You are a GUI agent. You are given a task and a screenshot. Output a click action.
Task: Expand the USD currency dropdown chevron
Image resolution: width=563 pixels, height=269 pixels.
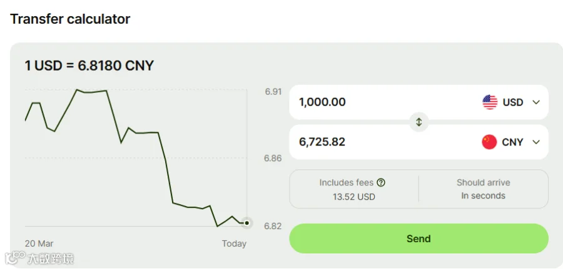coord(536,102)
